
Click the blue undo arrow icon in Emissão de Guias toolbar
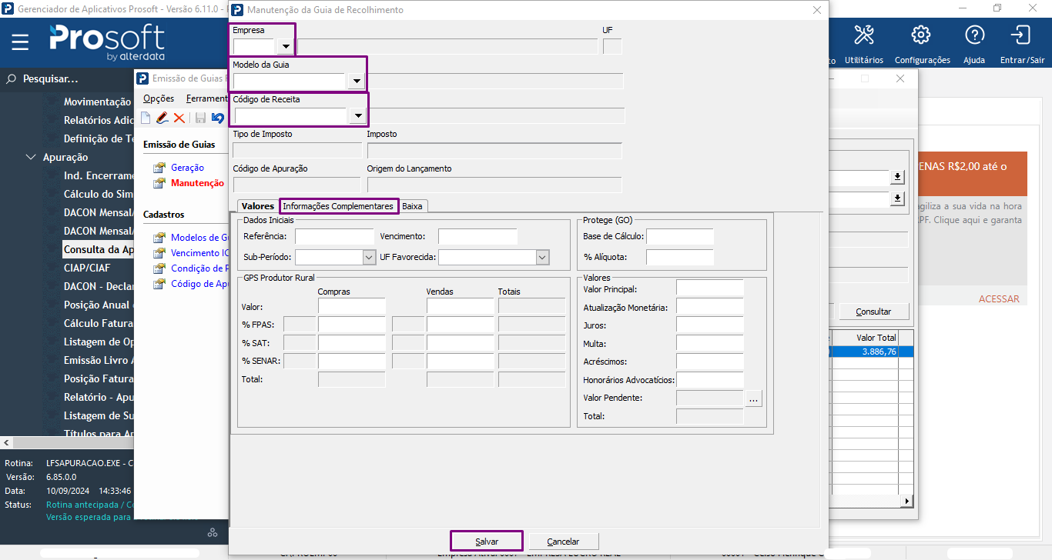(x=217, y=118)
